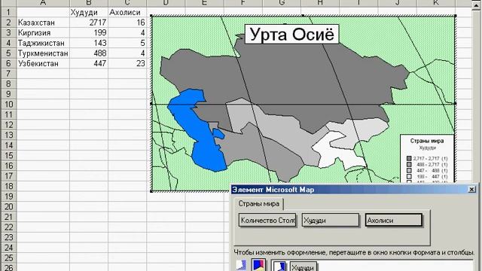482x271 pixels.
Task: Close the Элемент Microsoft Map dialog
Action: (x=471, y=190)
